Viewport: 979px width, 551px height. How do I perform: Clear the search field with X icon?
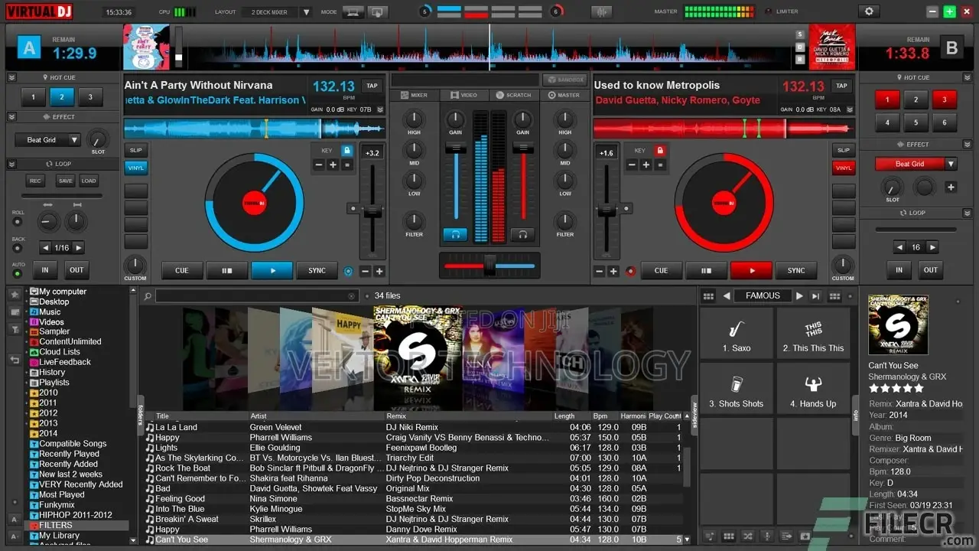pyautogui.click(x=352, y=296)
